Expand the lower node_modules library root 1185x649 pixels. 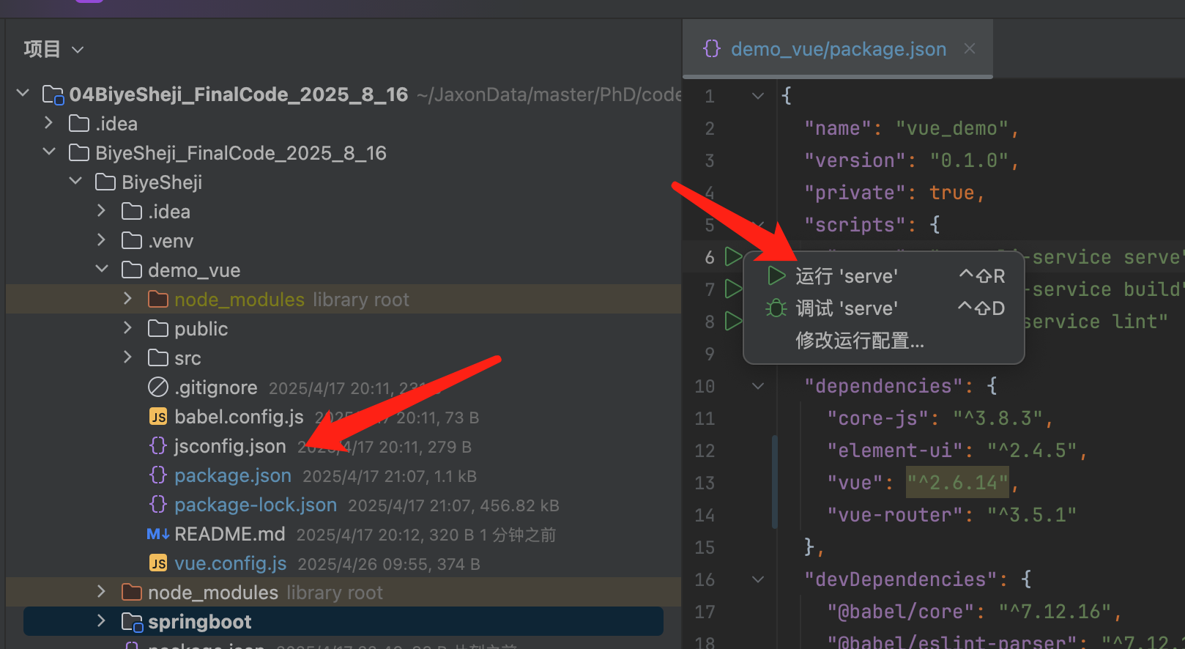tap(102, 592)
